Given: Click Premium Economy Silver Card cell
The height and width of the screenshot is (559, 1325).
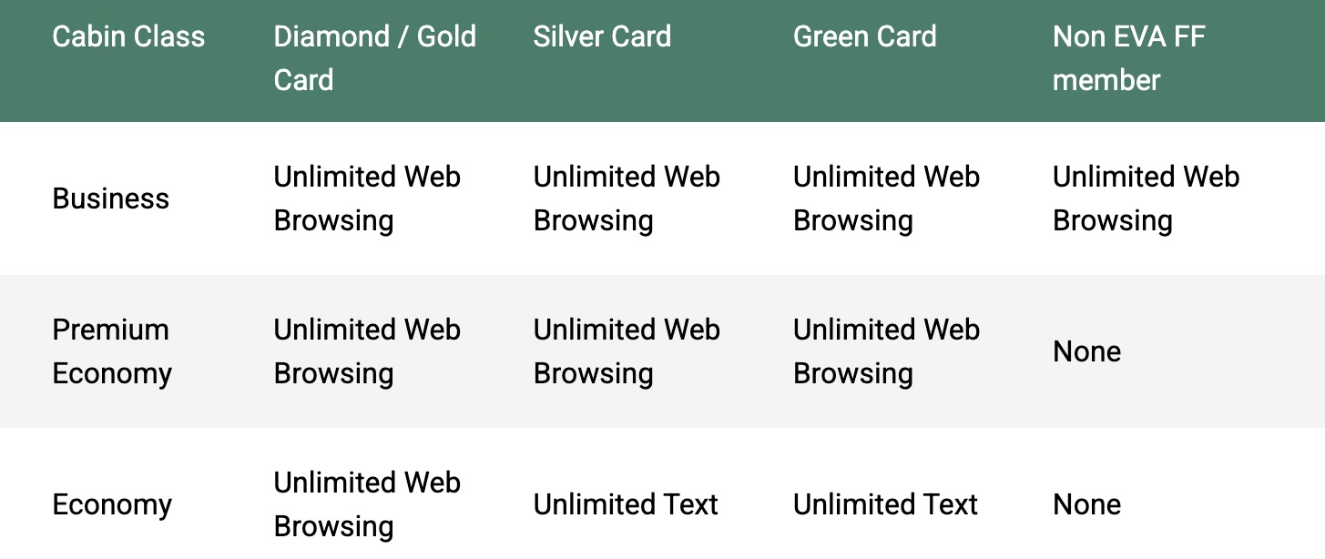Looking at the screenshot, I should (627, 351).
